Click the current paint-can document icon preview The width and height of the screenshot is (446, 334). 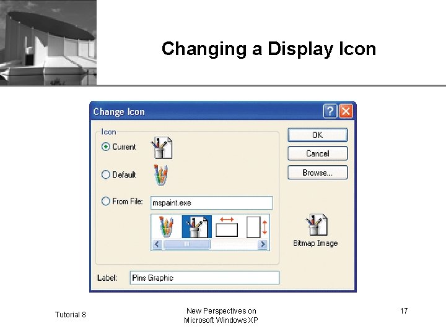coord(162,148)
